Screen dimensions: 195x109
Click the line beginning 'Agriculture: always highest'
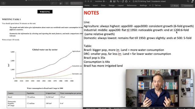(139, 26)
